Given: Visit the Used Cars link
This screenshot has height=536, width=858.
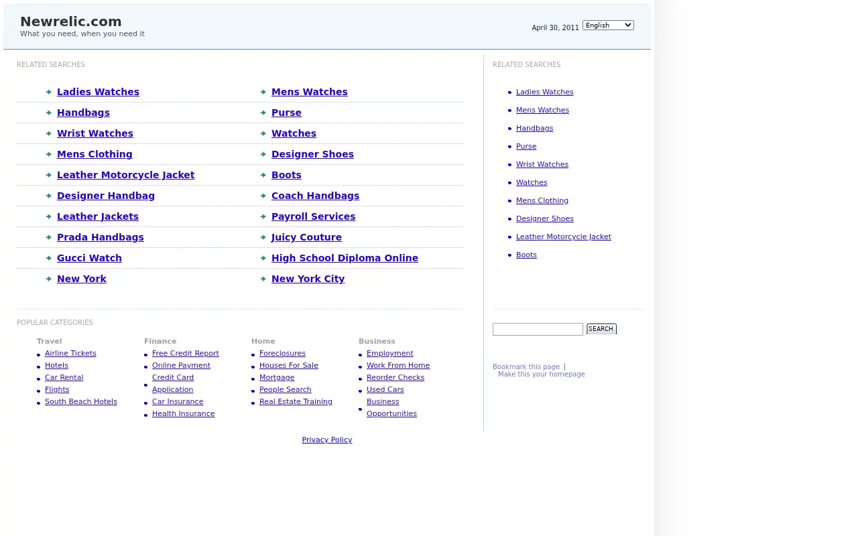Looking at the screenshot, I should 385,390.
